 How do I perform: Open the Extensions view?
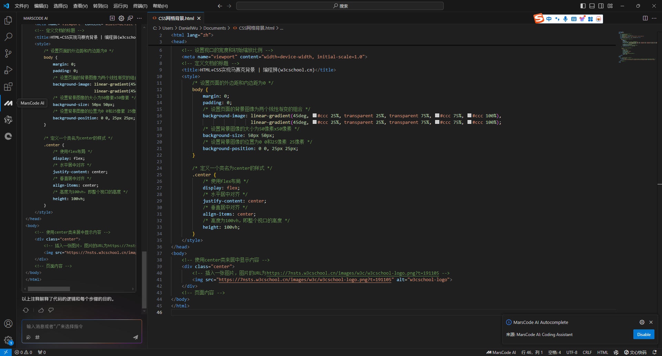[8, 87]
